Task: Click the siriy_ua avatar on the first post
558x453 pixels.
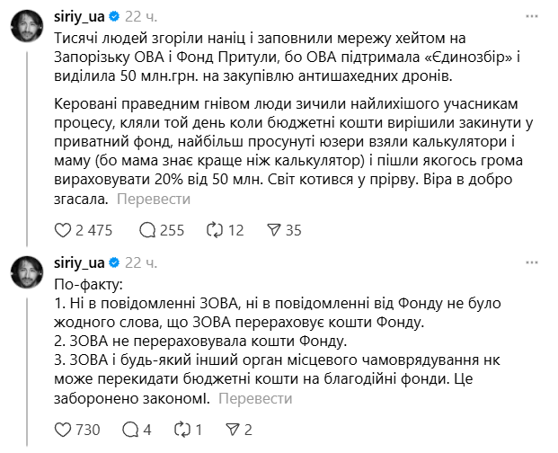Action: [26, 24]
